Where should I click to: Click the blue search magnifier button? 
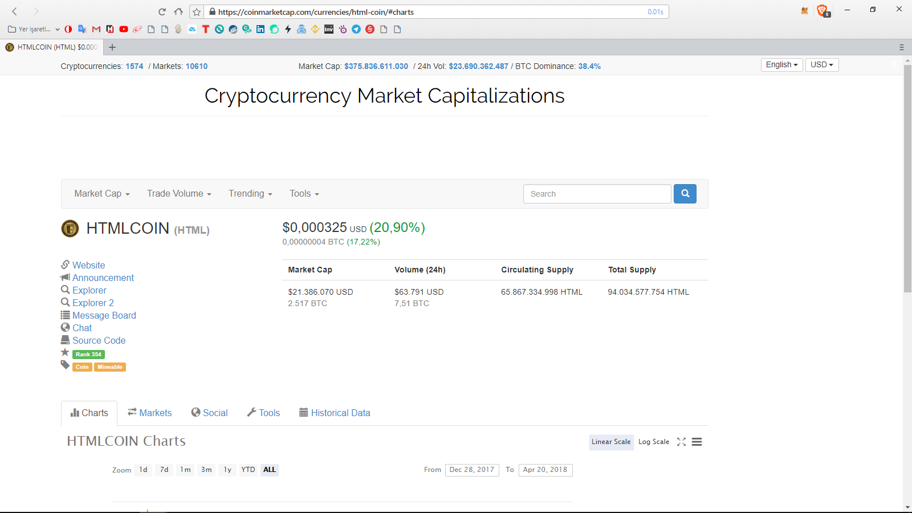(x=685, y=194)
